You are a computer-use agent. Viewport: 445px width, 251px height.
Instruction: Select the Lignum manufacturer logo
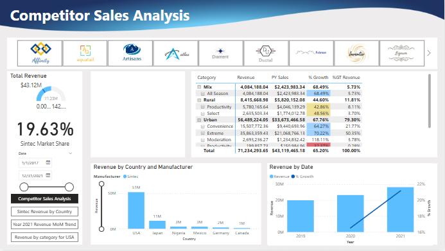pyautogui.click(x=402, y=53)
